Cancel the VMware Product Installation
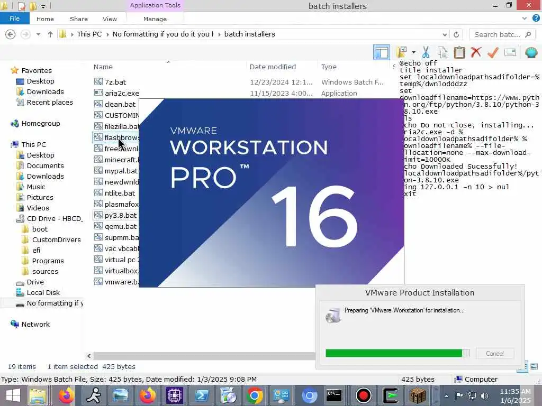The height and width of the screenshot is (406, 542). pyautogui.click(x=495, y=353)
